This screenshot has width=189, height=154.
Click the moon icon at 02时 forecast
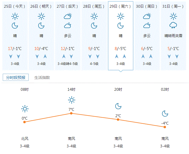165,113
